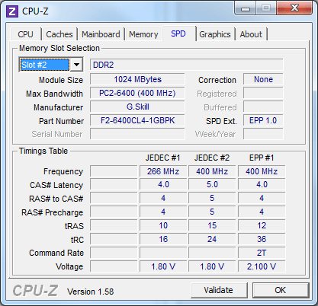Click the RAS# Precharge label
The image size is (318, 306).
coord(53,212)
